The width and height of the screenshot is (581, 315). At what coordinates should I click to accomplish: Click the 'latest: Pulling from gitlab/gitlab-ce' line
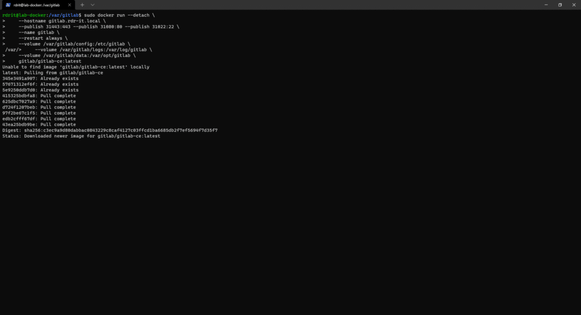[x=53, y=73]
